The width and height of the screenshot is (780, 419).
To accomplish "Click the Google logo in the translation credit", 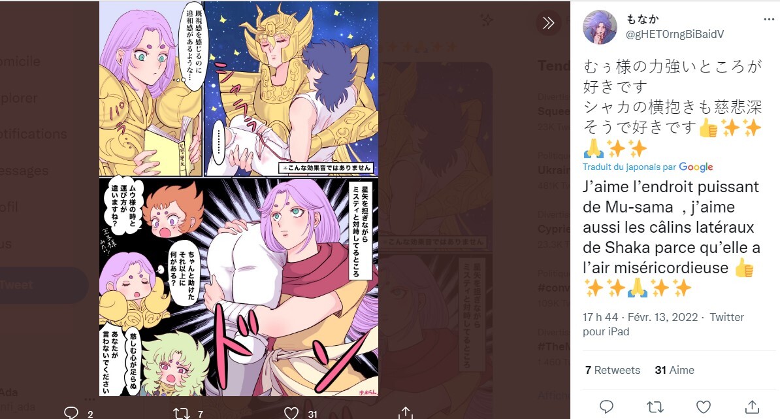I will (696, 167).
